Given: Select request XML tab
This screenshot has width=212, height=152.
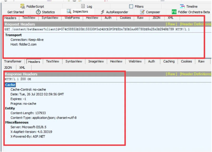Looking at the screenshot, I should pos(171,18).
